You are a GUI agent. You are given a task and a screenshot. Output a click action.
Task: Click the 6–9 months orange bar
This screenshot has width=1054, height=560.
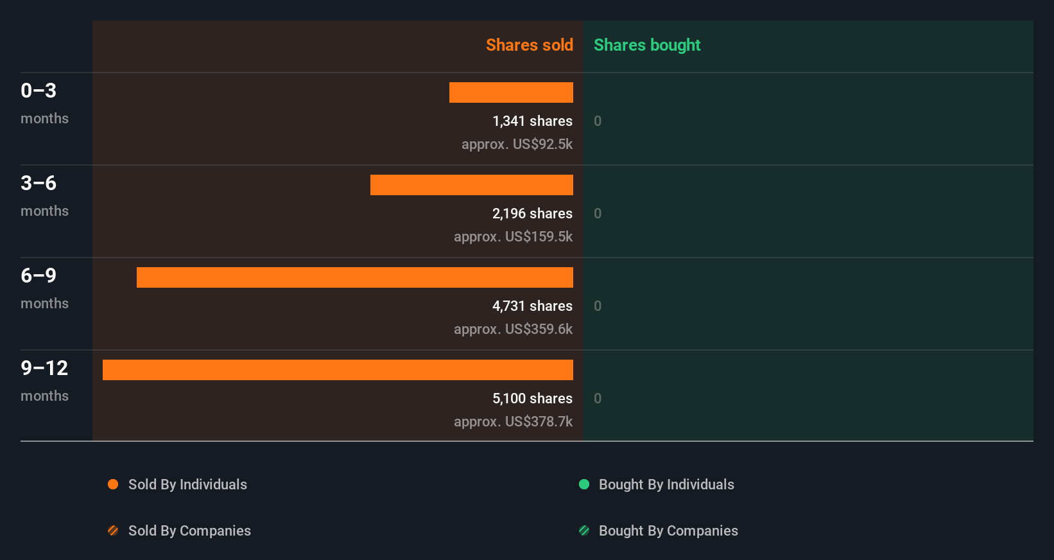coord(355,277)
